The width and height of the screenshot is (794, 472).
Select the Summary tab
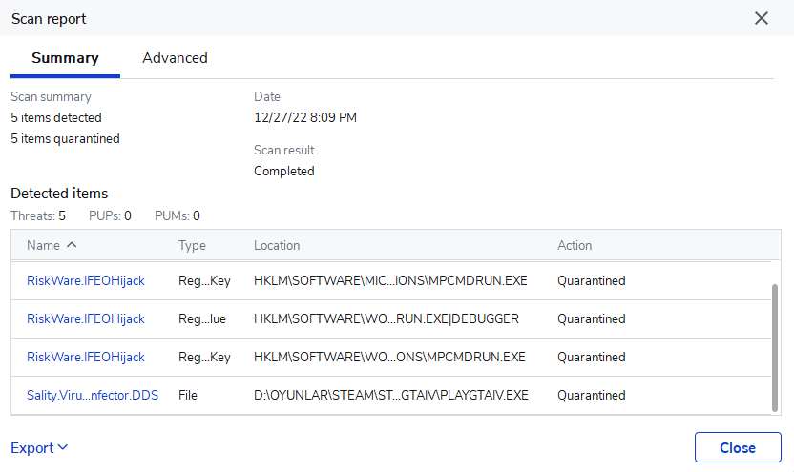tap(65, 58)
